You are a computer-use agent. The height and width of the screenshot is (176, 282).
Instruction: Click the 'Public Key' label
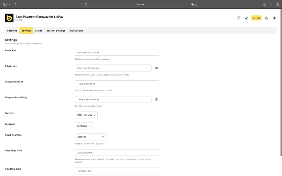(x=10, y=51)
